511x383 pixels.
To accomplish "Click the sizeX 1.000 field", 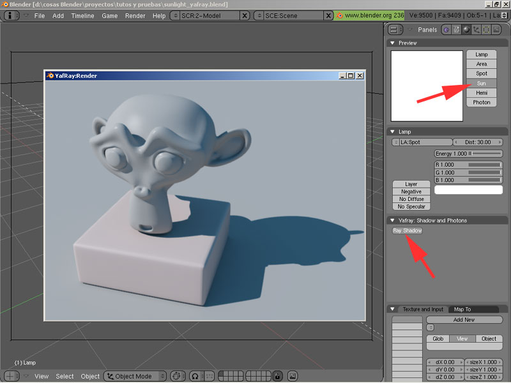I will (x=484, y=362).
